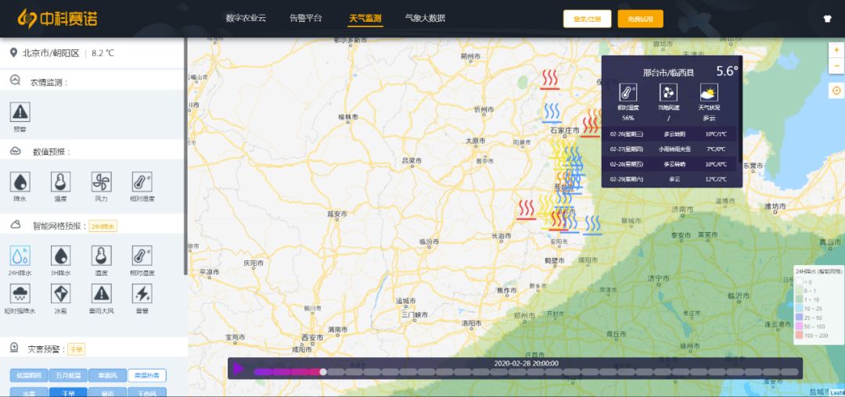Select the 24H降水 grid forecast icon
The image size is (845, 397).
click(x=20, y=256)
